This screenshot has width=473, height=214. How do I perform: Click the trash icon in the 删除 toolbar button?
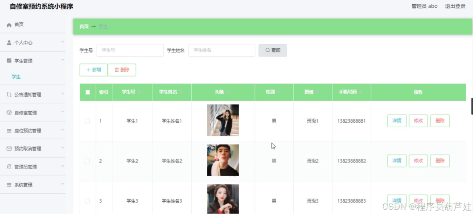pos(117,70)
